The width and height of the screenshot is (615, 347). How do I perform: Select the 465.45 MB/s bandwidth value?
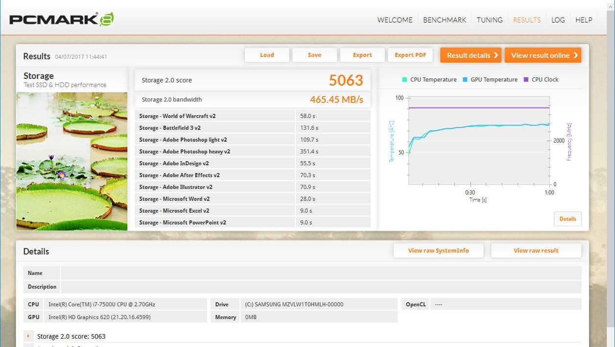(336, 99)
